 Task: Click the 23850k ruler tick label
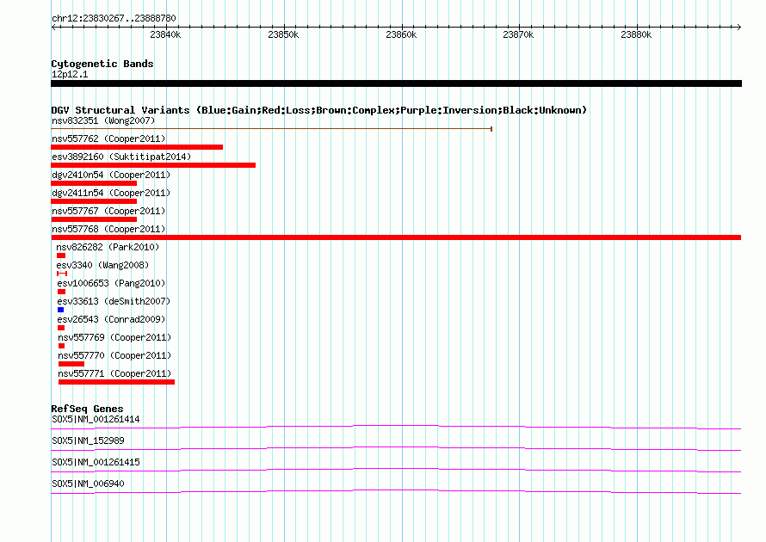pyautogui.click(x=283, y=34)
